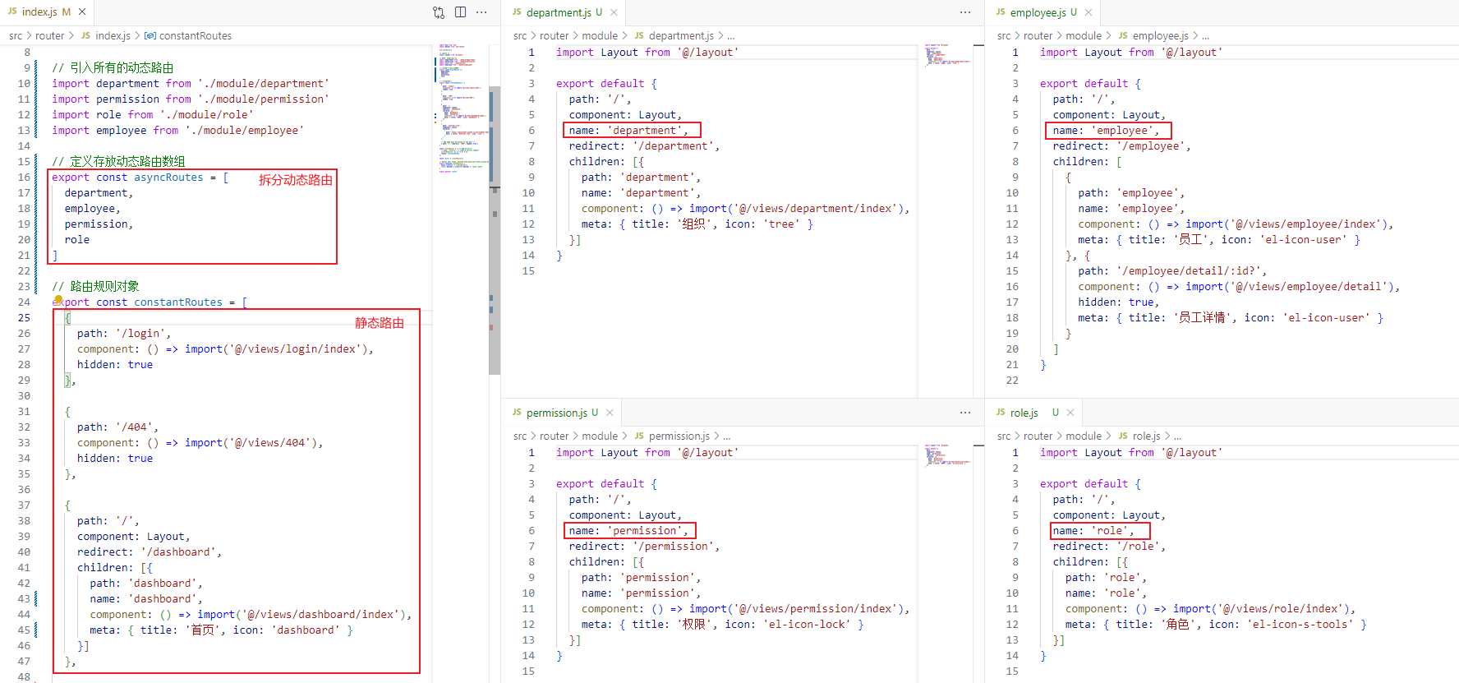Click './module/department' import path in index.js

tap(263, 83)
